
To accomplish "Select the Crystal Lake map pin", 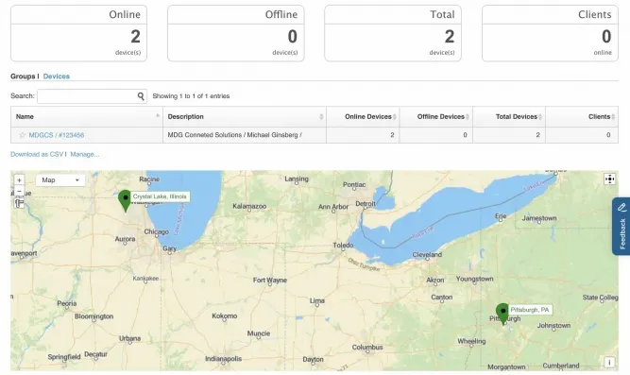I will click(125, 200).
